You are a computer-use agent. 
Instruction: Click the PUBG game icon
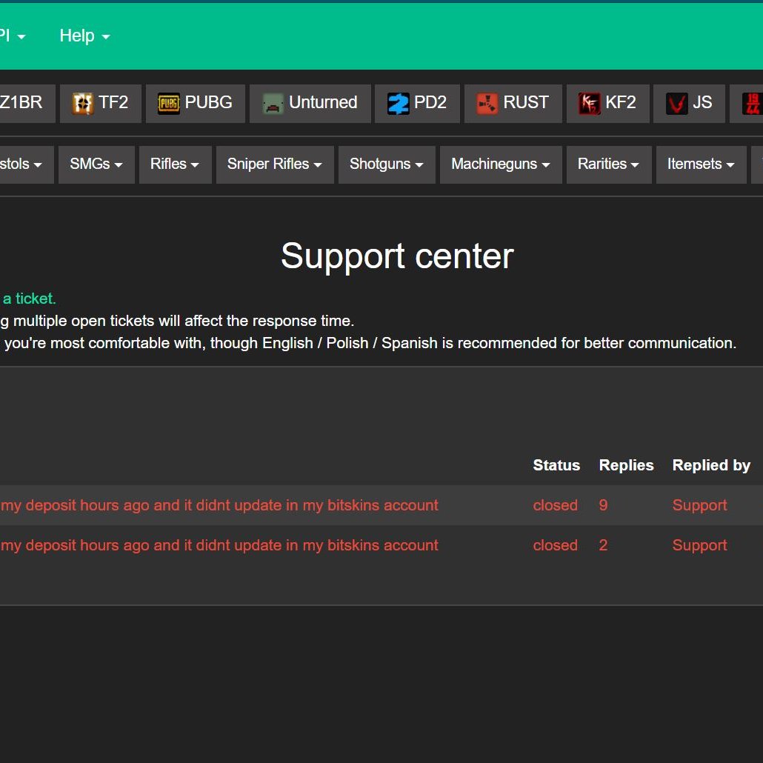click(169, 104)
